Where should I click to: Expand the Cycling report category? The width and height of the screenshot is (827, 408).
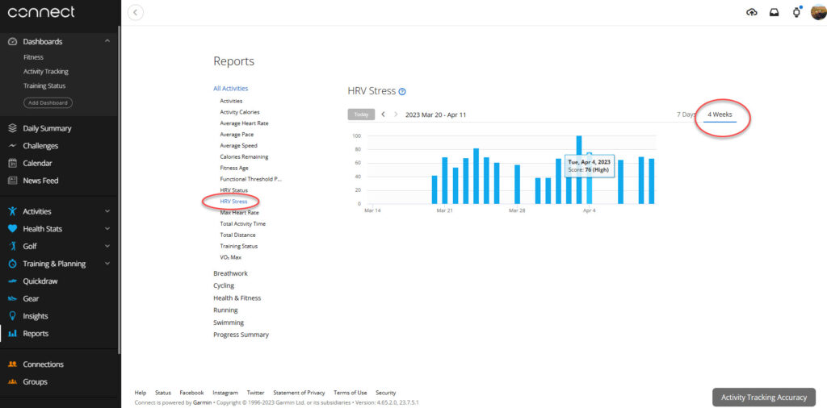(x=224, y=285)
